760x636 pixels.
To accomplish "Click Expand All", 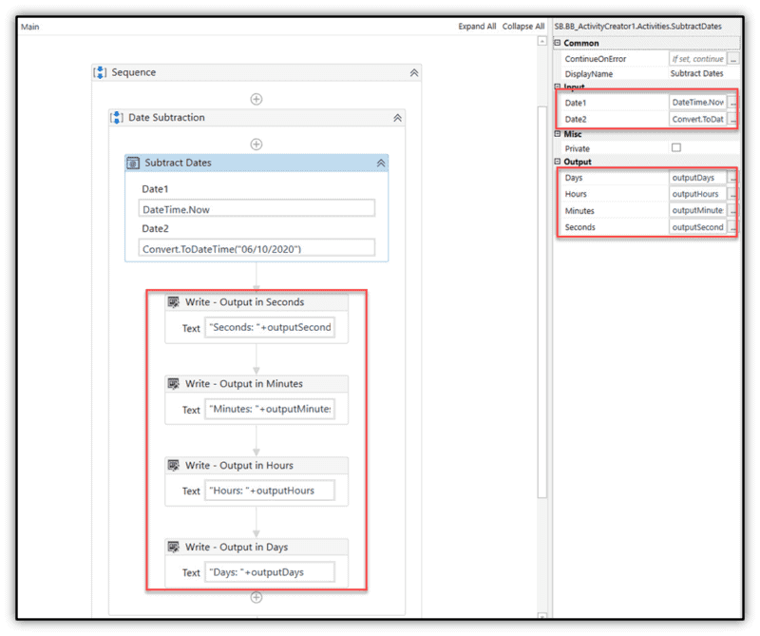I will (477, 26).
